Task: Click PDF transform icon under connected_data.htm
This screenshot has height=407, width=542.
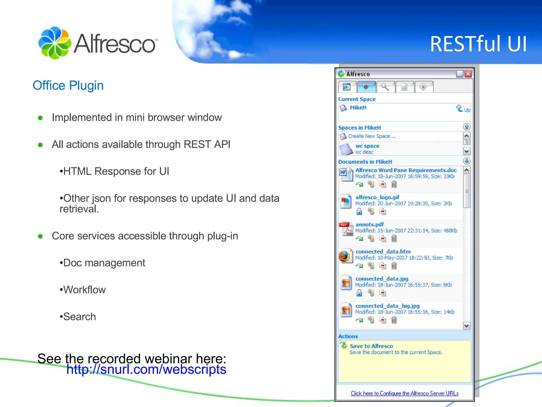Action: (383, 266)
